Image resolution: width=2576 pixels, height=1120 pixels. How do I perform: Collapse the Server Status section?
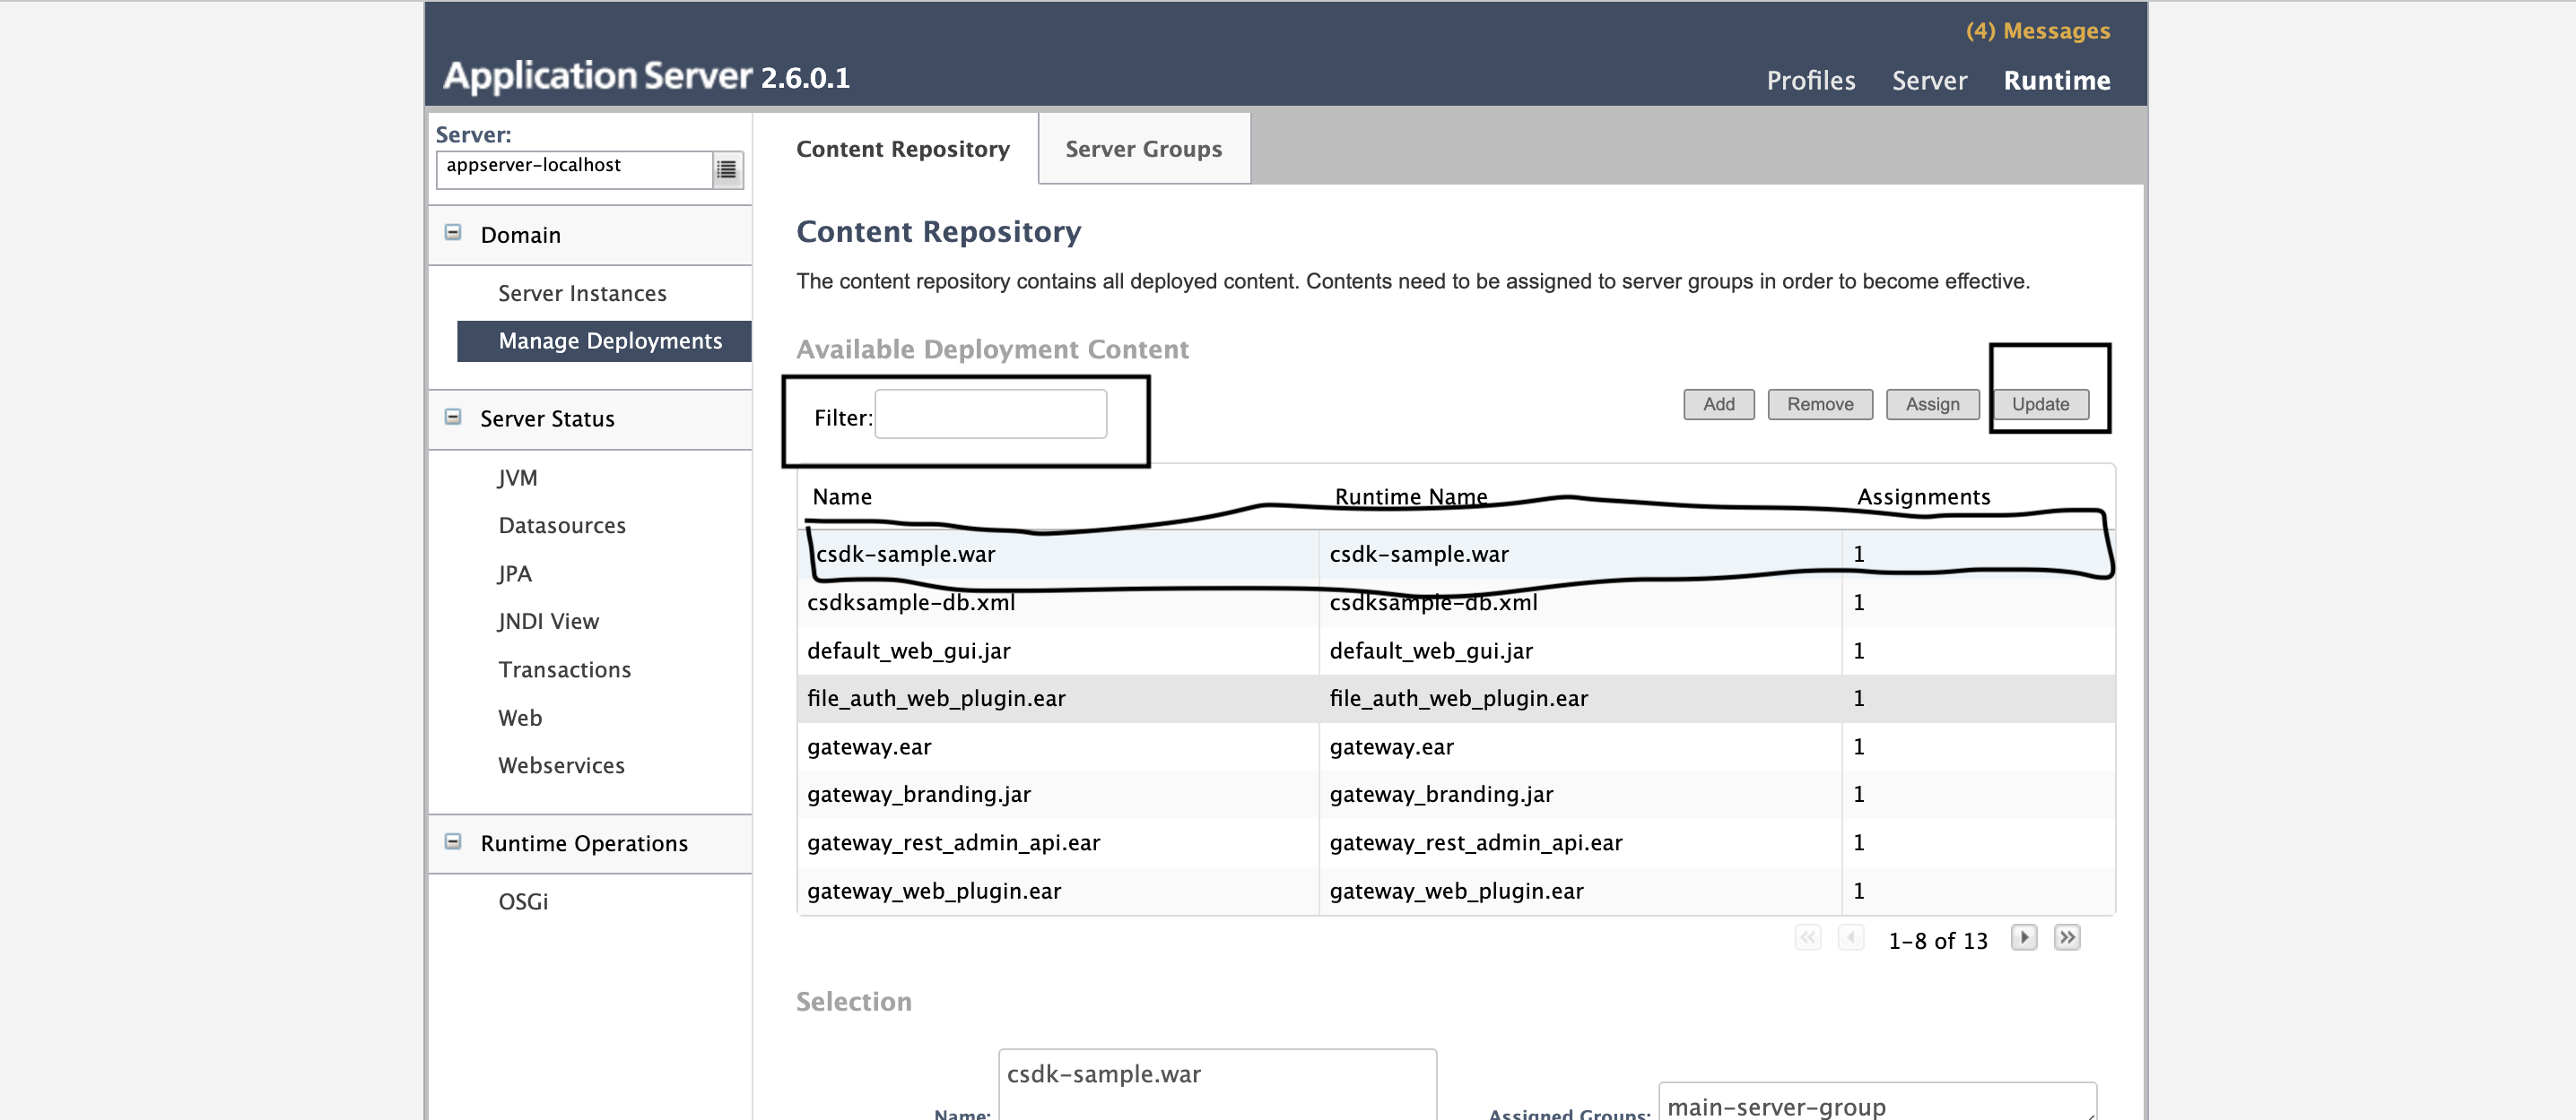[x=453, y=417]
